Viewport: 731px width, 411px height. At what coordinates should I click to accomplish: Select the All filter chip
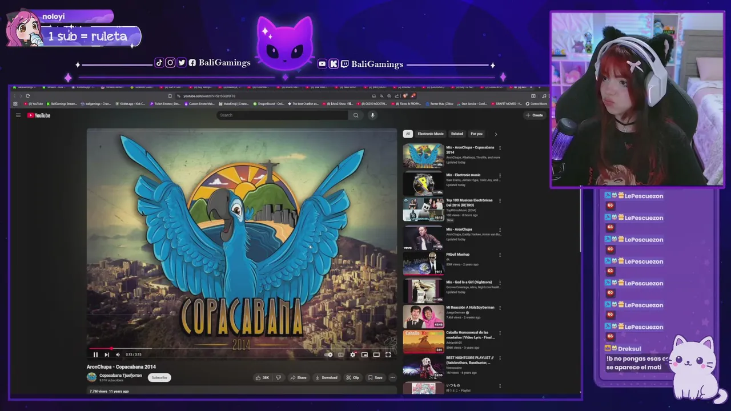(x=408, y=134)
